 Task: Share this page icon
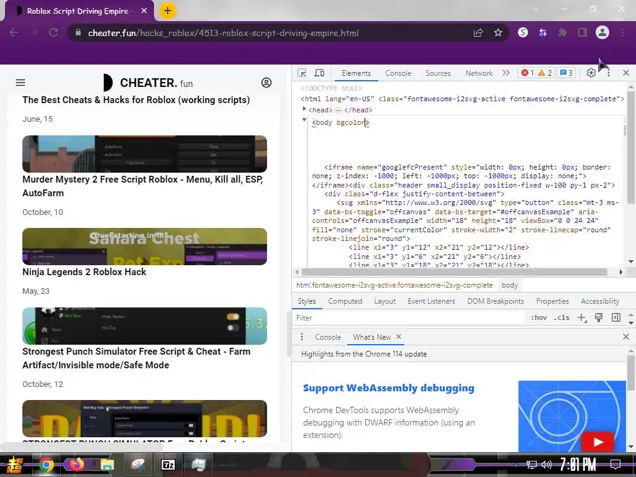(x=478, y=32)
